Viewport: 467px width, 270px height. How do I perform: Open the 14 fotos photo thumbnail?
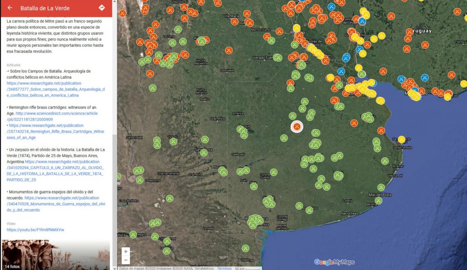56,255
